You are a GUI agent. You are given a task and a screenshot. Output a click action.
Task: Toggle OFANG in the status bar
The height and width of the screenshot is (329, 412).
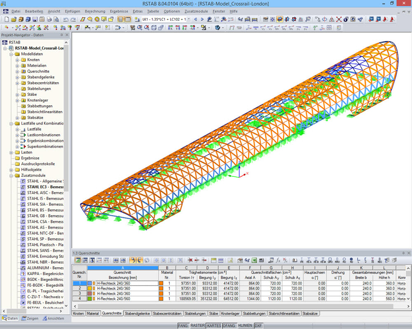229,326
